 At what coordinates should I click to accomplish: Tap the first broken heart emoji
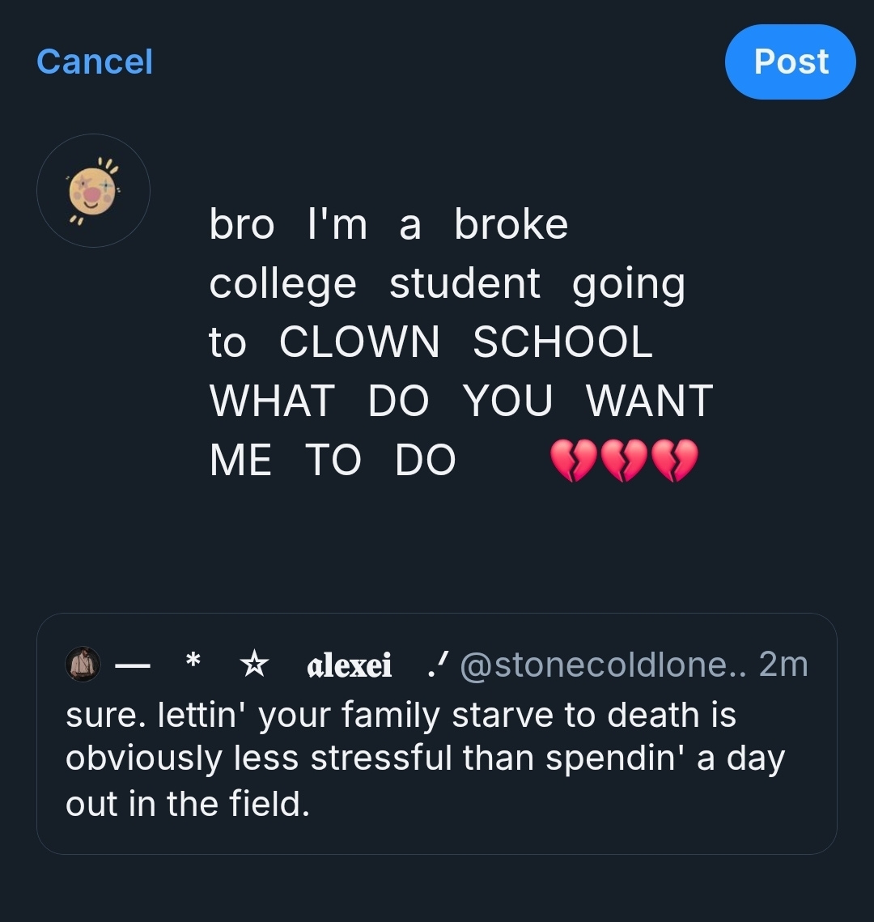[573, 461]
